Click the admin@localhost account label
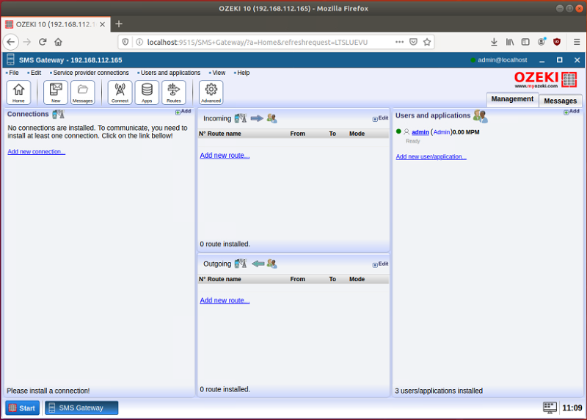This screenshot has width=587, height=420. (x=502, y=60)
